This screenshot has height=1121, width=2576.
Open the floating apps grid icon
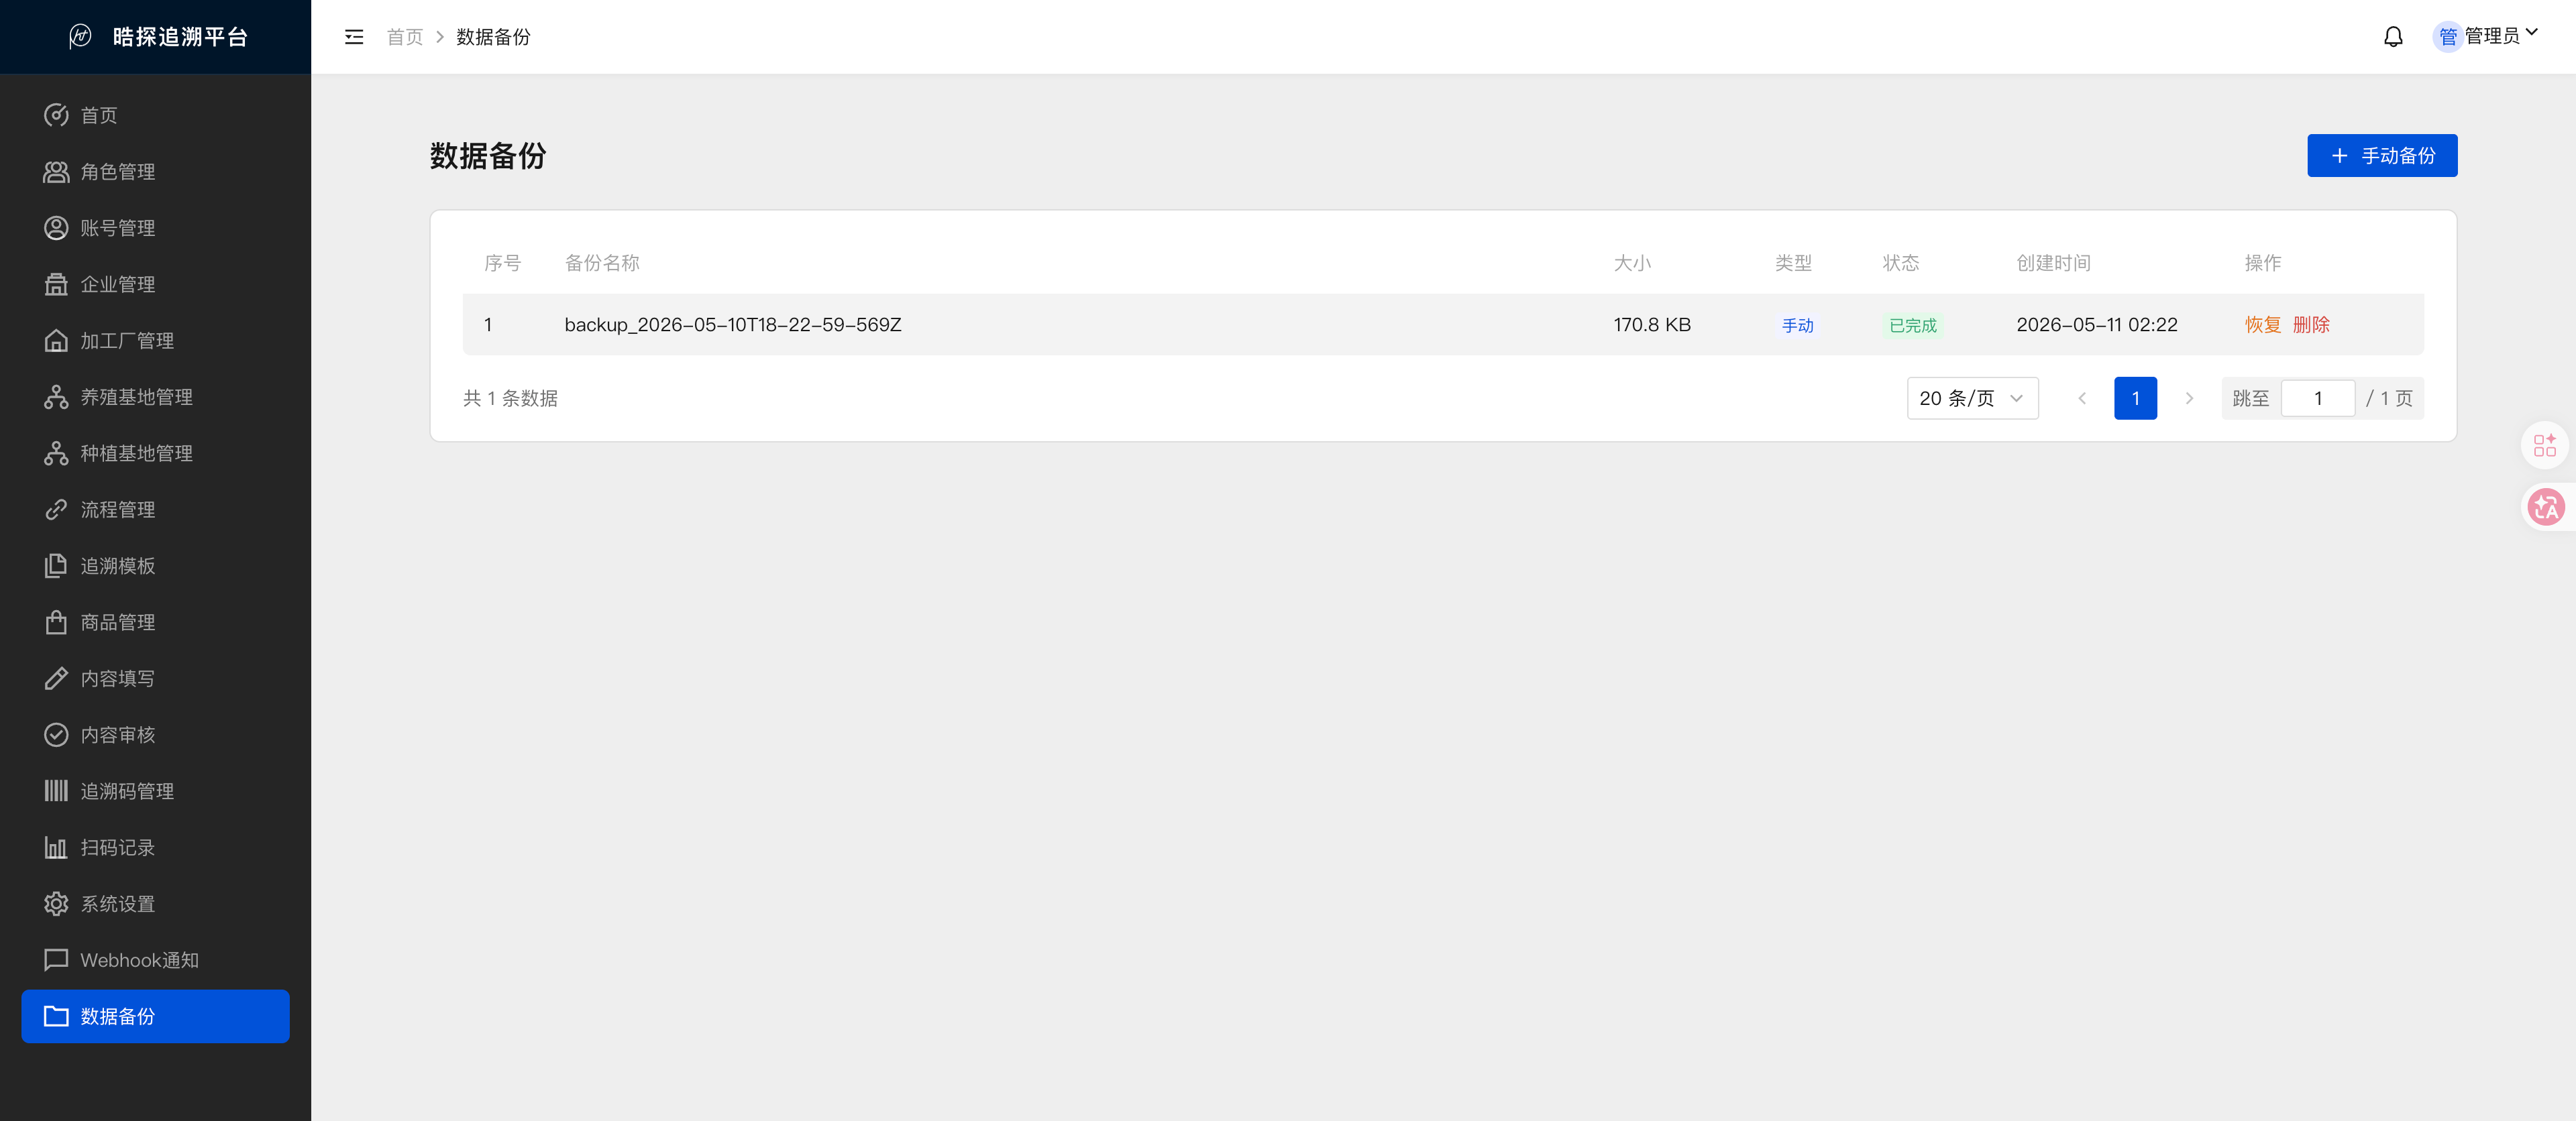tap(2545, 446)
